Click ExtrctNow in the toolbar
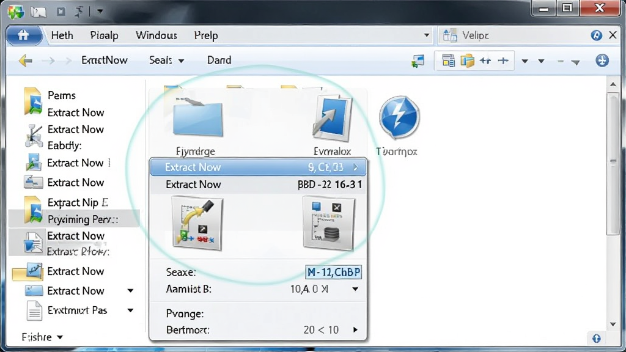Viewport: 626px width, 352px height. click(x=104, y=61)
